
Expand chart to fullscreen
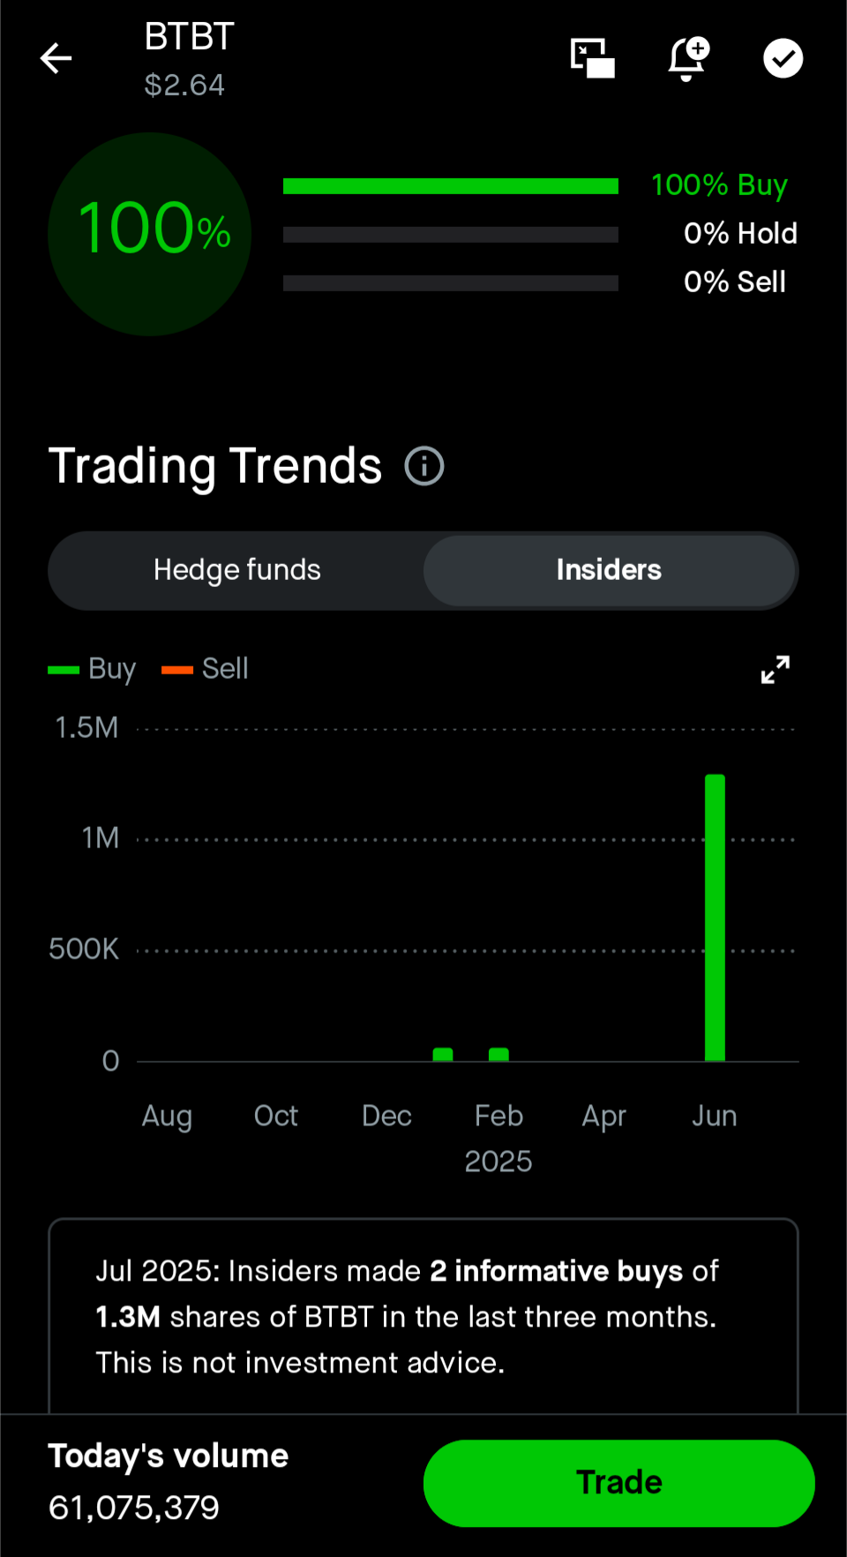point(776,669)
